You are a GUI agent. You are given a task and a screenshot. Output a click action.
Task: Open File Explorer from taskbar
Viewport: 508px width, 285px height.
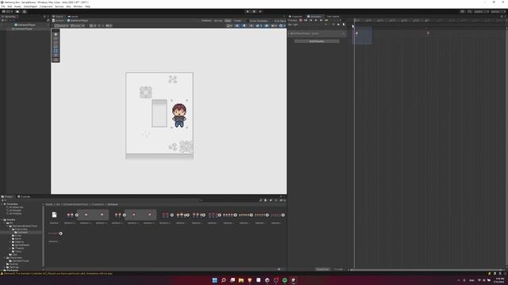point(241,280)
